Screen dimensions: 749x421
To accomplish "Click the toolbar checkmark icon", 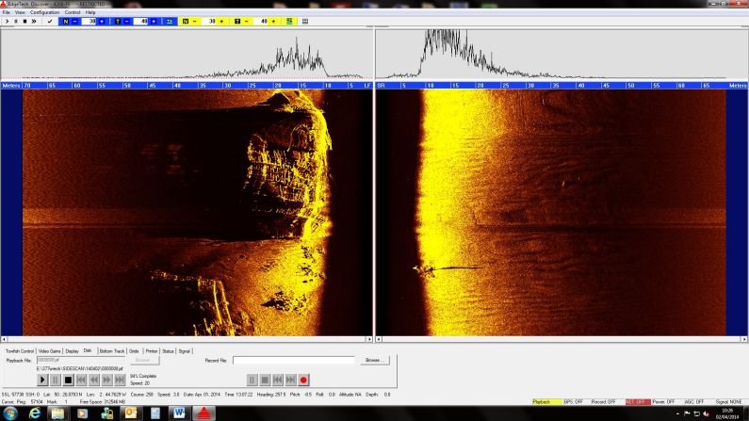I will click(x=50, y=22).
